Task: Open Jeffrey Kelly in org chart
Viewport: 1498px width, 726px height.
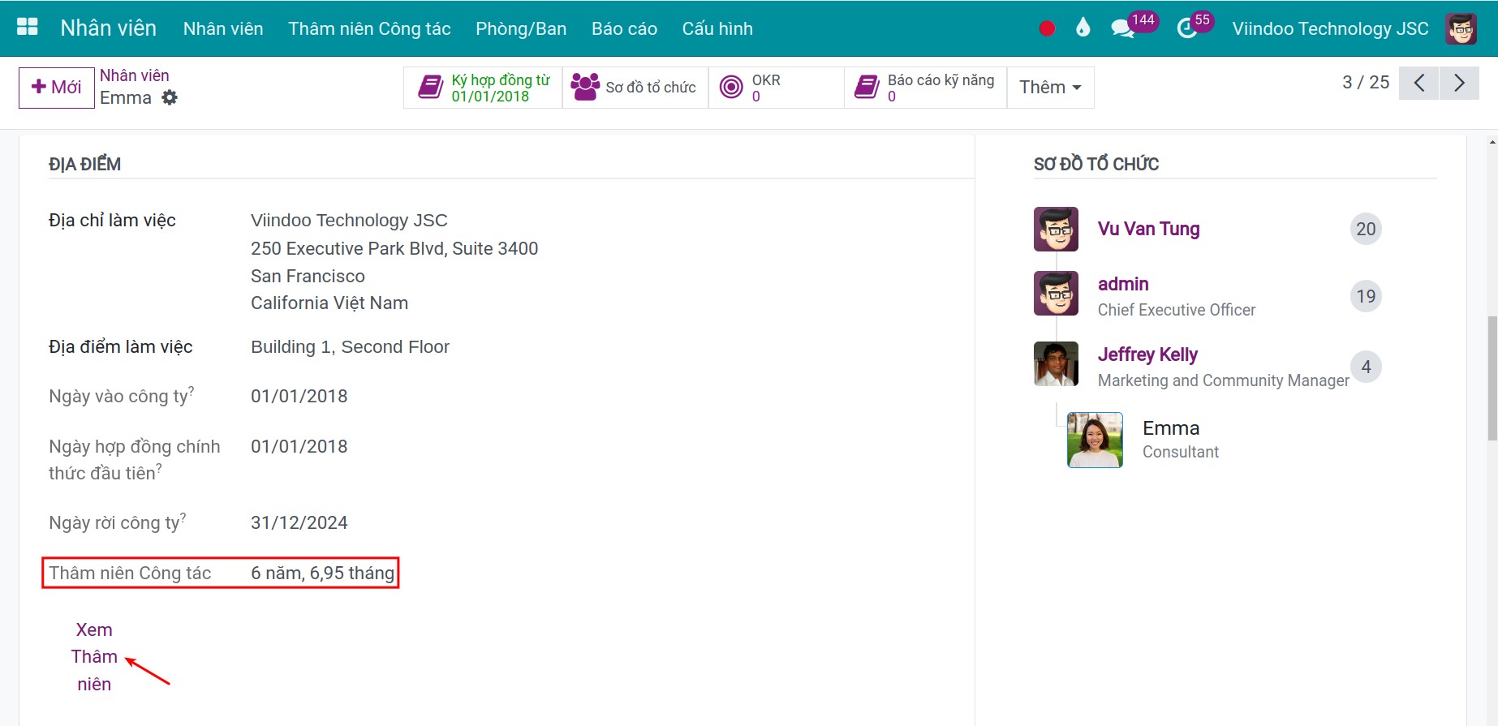Action: pos(1147,354)
